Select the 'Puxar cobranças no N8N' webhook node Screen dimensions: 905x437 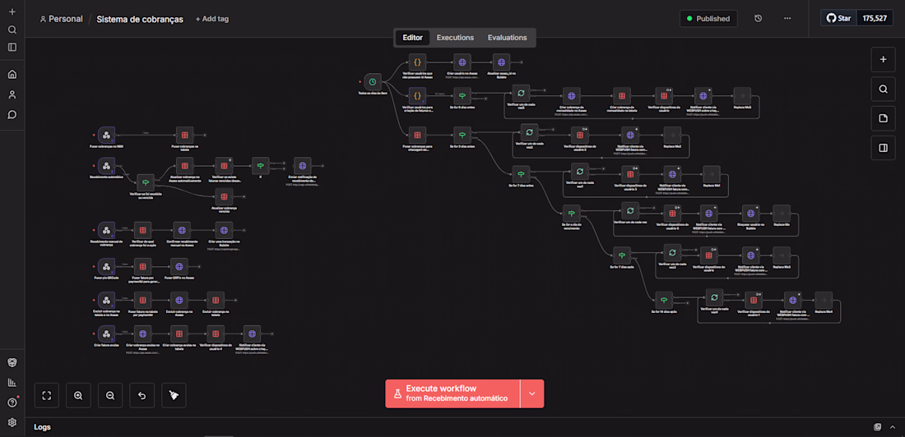click(106, 135)
